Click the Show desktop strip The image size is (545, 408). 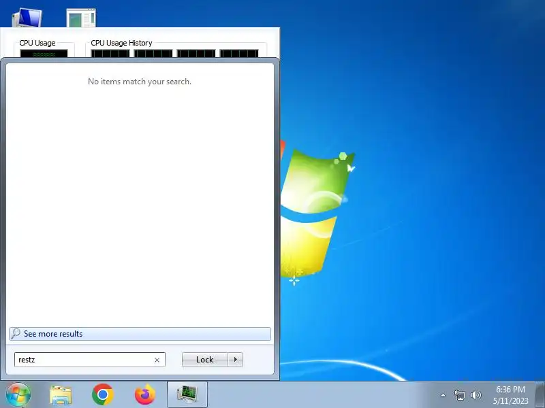540,395
